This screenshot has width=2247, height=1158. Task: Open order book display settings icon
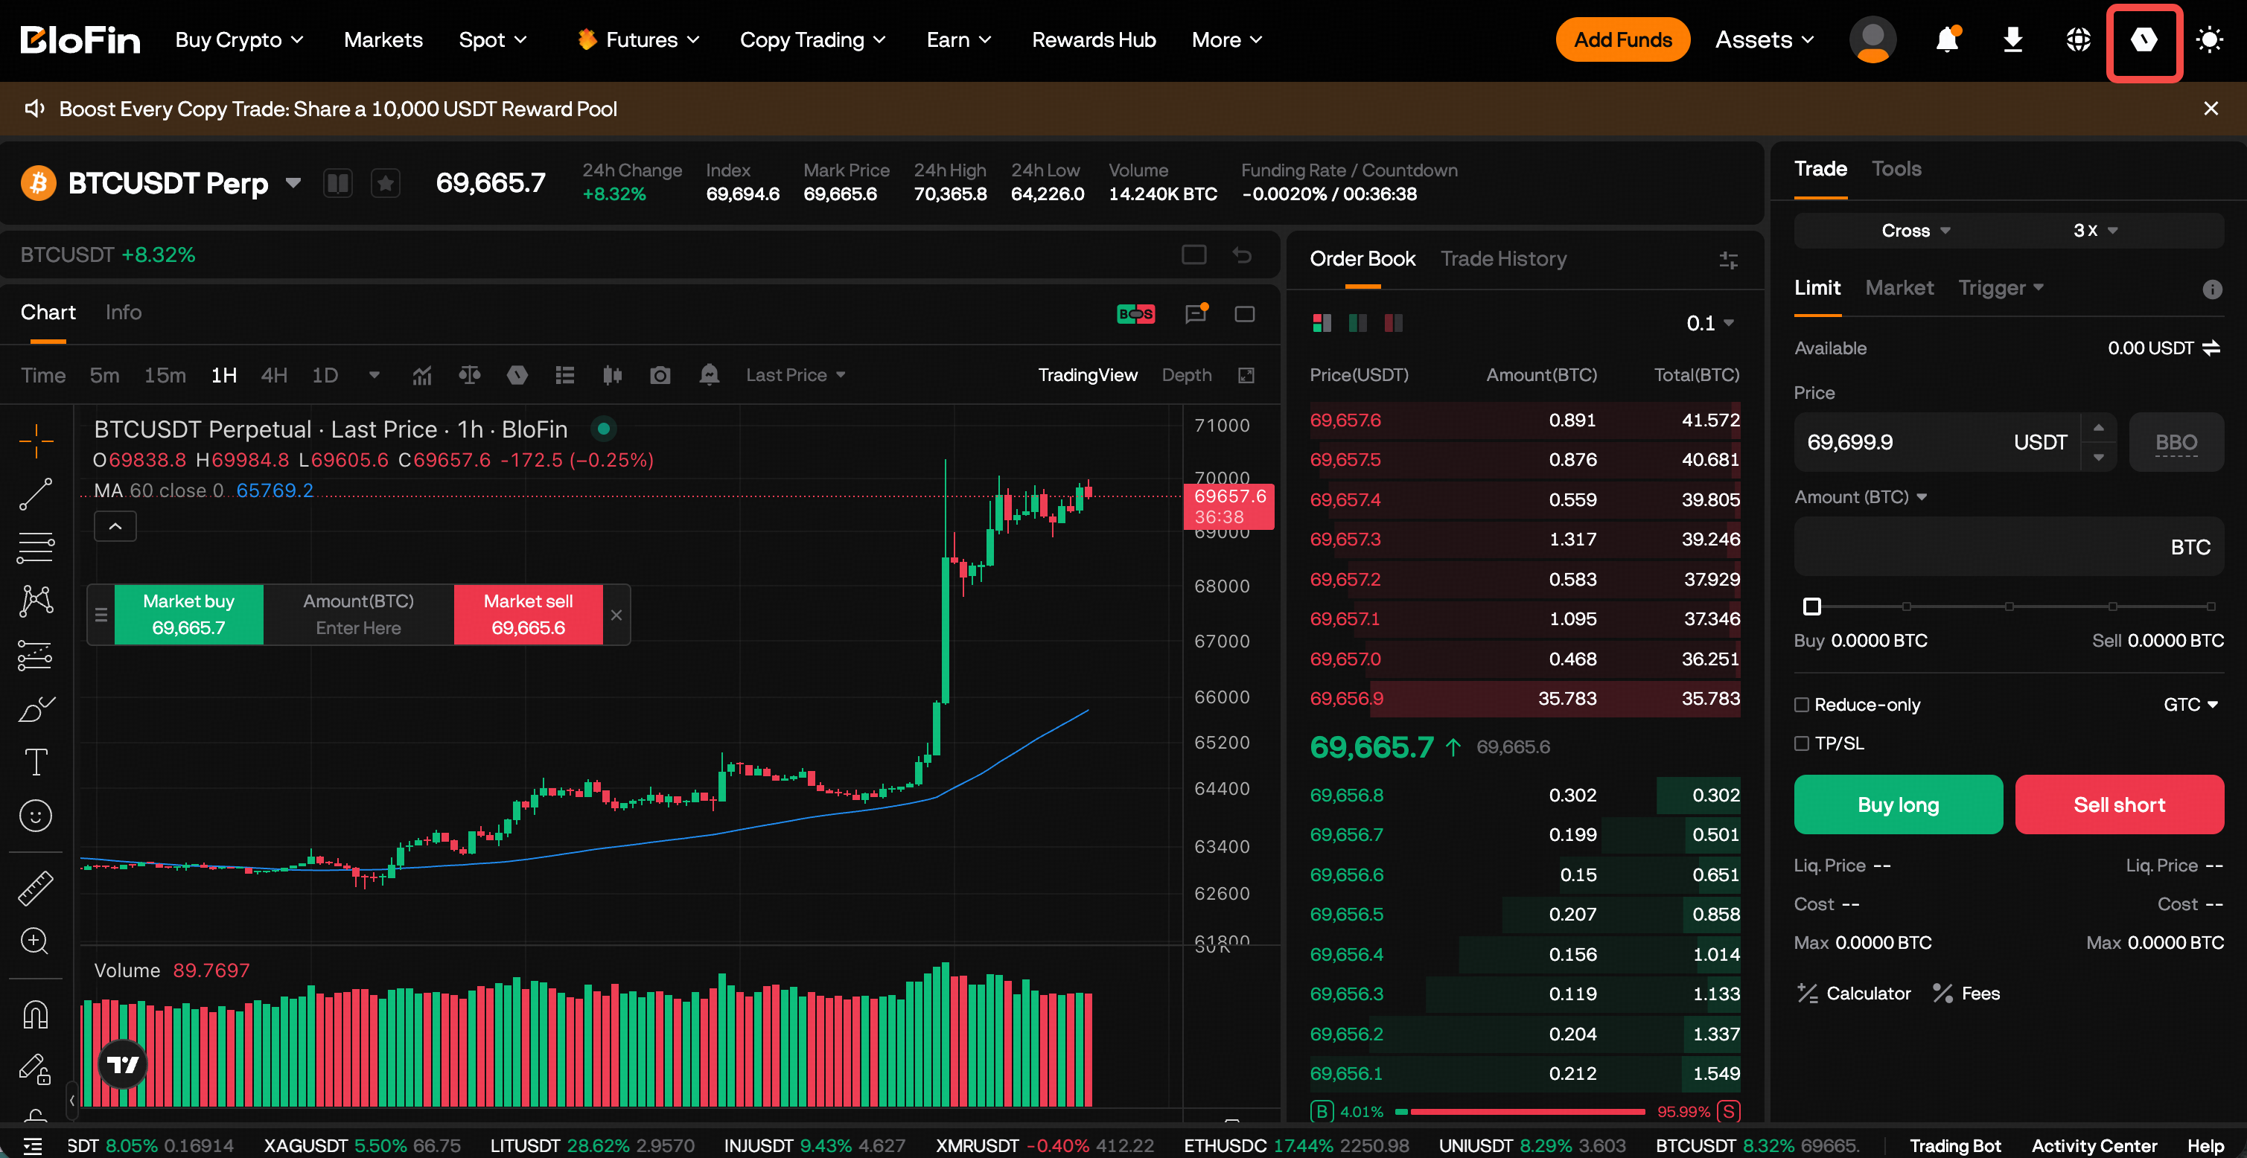coord(1728,260)
